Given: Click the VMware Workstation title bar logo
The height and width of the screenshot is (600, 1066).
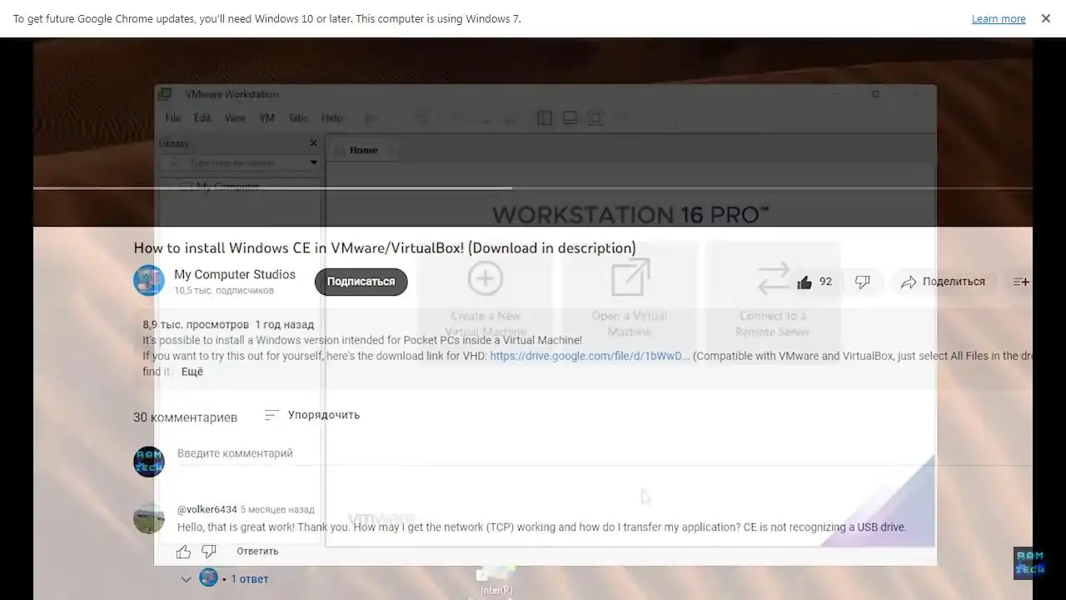Looking at the screenshot, I should tap(165, 94).
